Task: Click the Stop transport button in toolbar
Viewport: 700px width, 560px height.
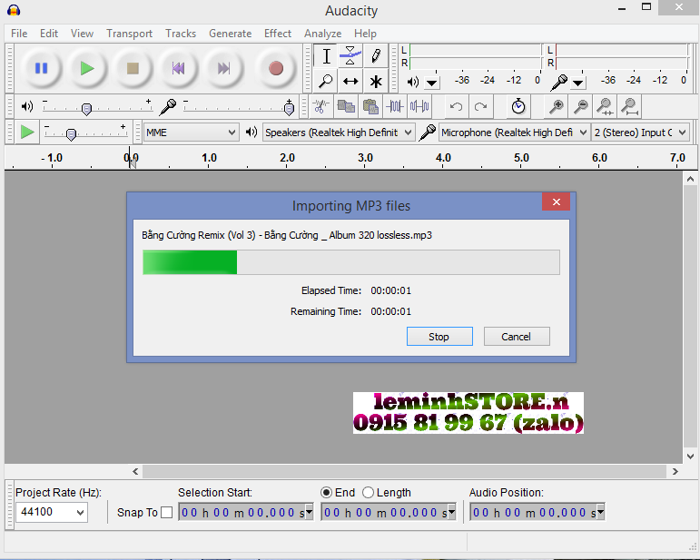Action: tap(133, 69)
